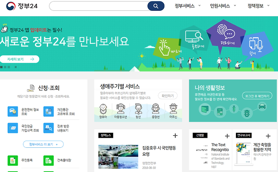Click the car icon in 나의 생활정보

(x=262, y=107)
